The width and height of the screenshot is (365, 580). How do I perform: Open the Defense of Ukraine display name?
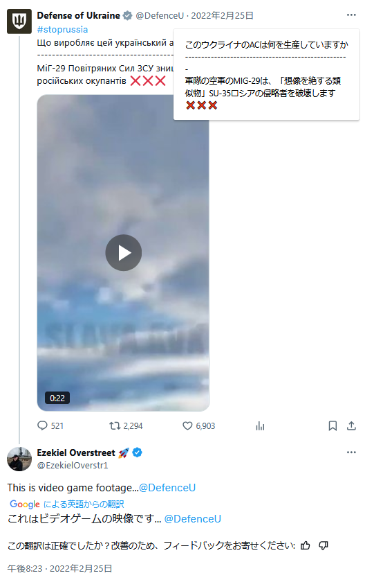(x=78, y=15)
